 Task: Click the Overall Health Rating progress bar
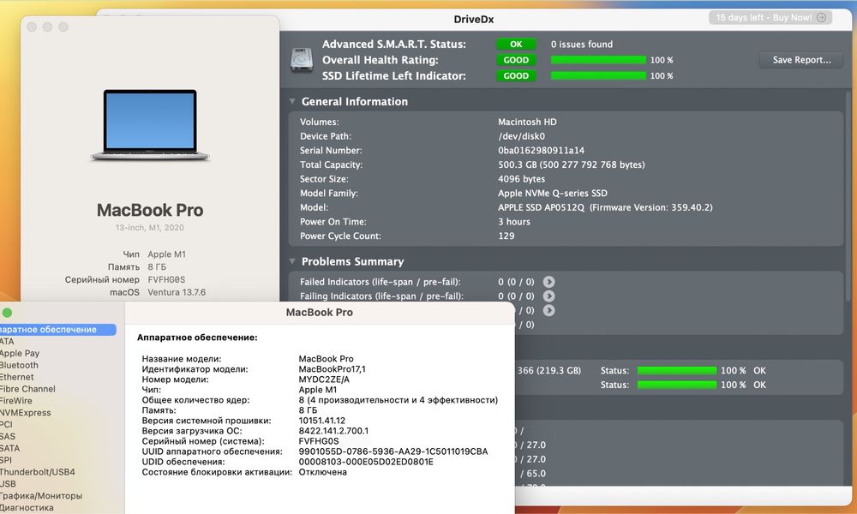click(598, 60)
